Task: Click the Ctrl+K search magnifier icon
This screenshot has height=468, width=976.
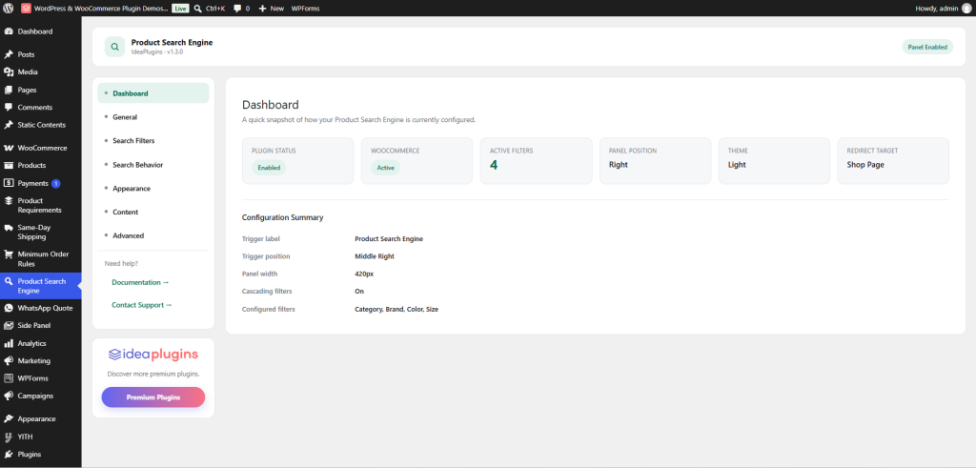Action: coord(198,9)
